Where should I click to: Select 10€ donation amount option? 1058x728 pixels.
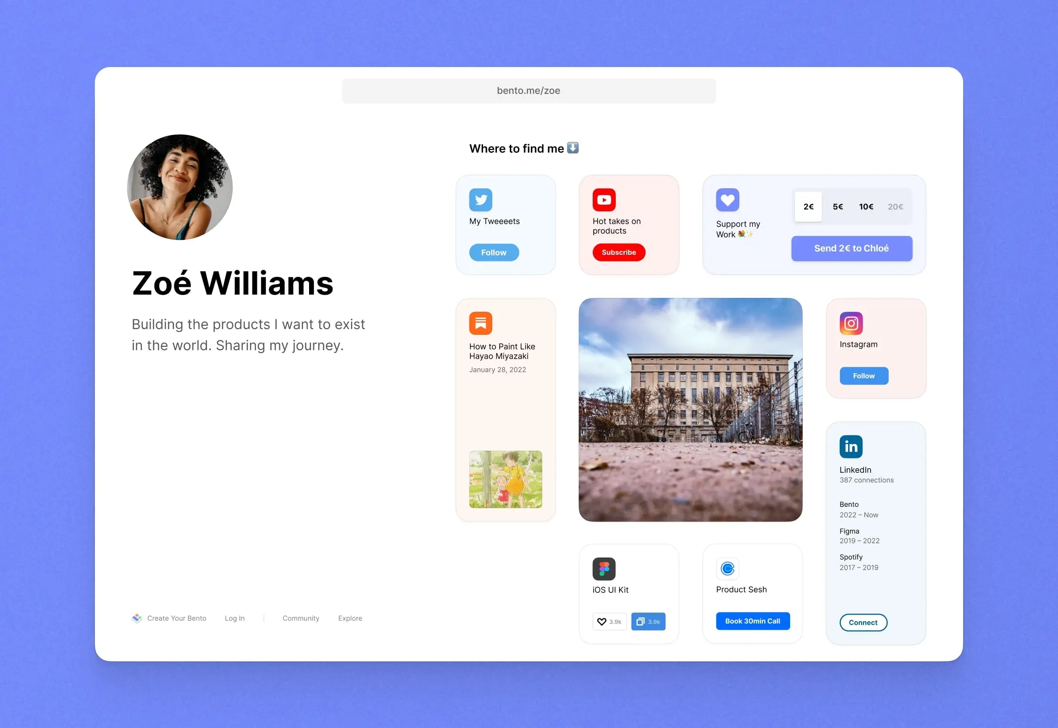pos(867,206)
